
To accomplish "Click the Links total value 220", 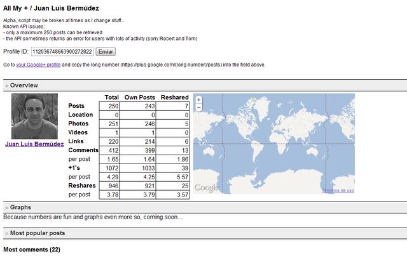I will coord(113,141).
